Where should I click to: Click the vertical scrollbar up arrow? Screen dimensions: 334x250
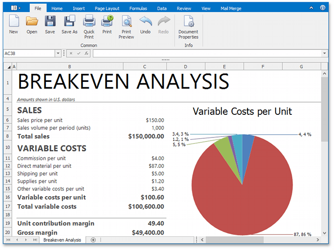coord(324,73)
